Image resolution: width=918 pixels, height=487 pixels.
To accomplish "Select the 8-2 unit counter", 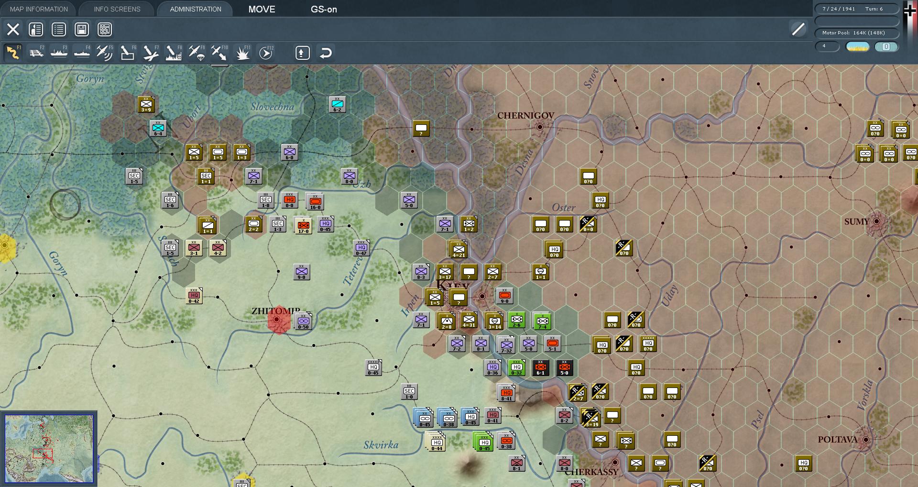I will point(564,415).
